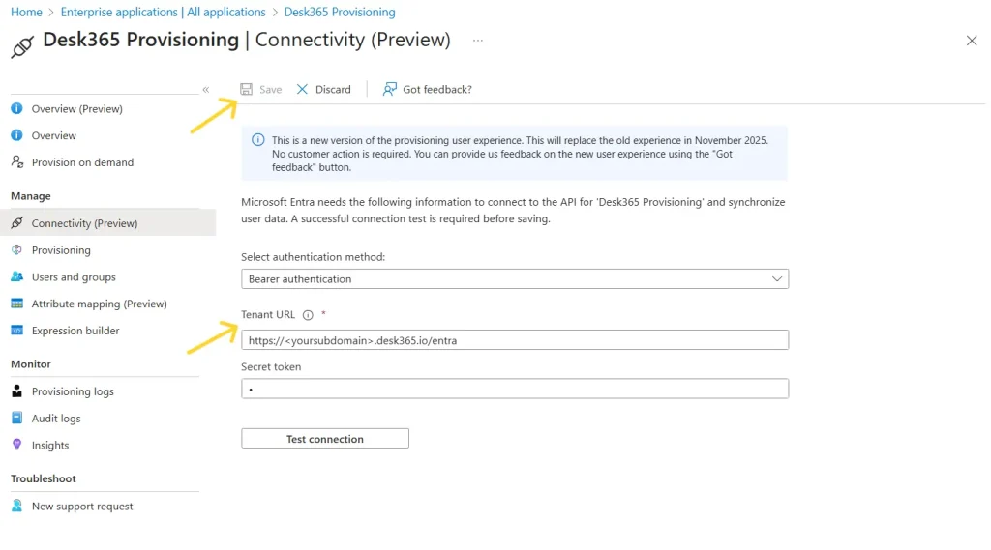
Task: Click the Attribute mapping (Preview) table icon
Action: 17,304
